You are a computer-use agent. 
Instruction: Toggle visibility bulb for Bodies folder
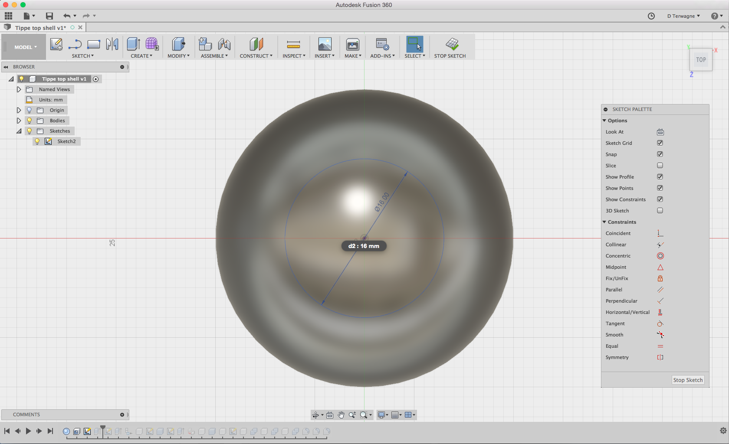[x=30, y=121]
